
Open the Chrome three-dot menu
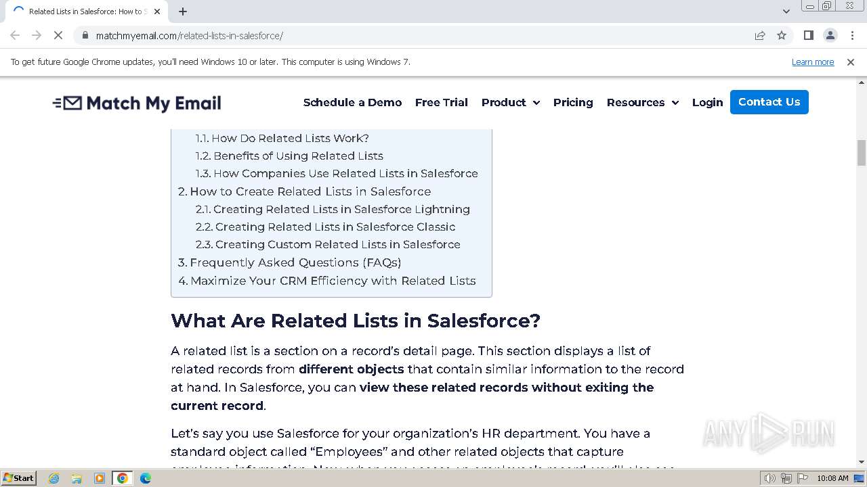[852, 35]
